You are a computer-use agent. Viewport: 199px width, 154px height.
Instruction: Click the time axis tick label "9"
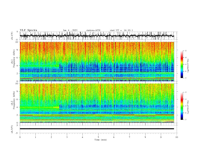coord(161,137)
